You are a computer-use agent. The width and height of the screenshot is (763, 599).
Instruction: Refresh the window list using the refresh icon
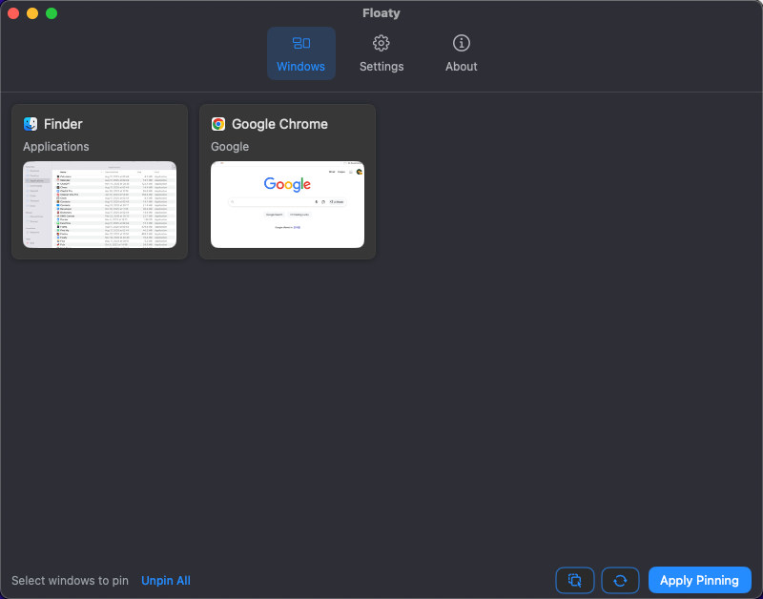point(620,580)
